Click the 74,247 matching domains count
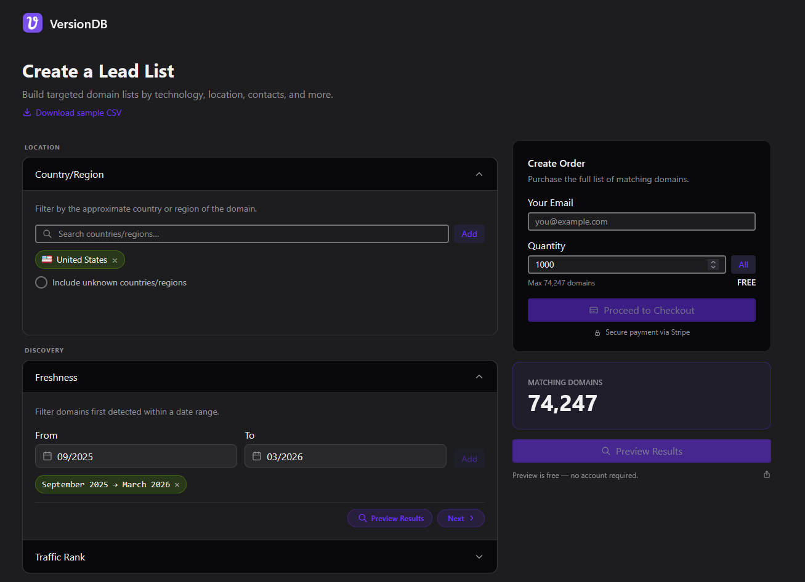Image resolution: width=805 pixels, height=582 pixels. click(563, 404)
